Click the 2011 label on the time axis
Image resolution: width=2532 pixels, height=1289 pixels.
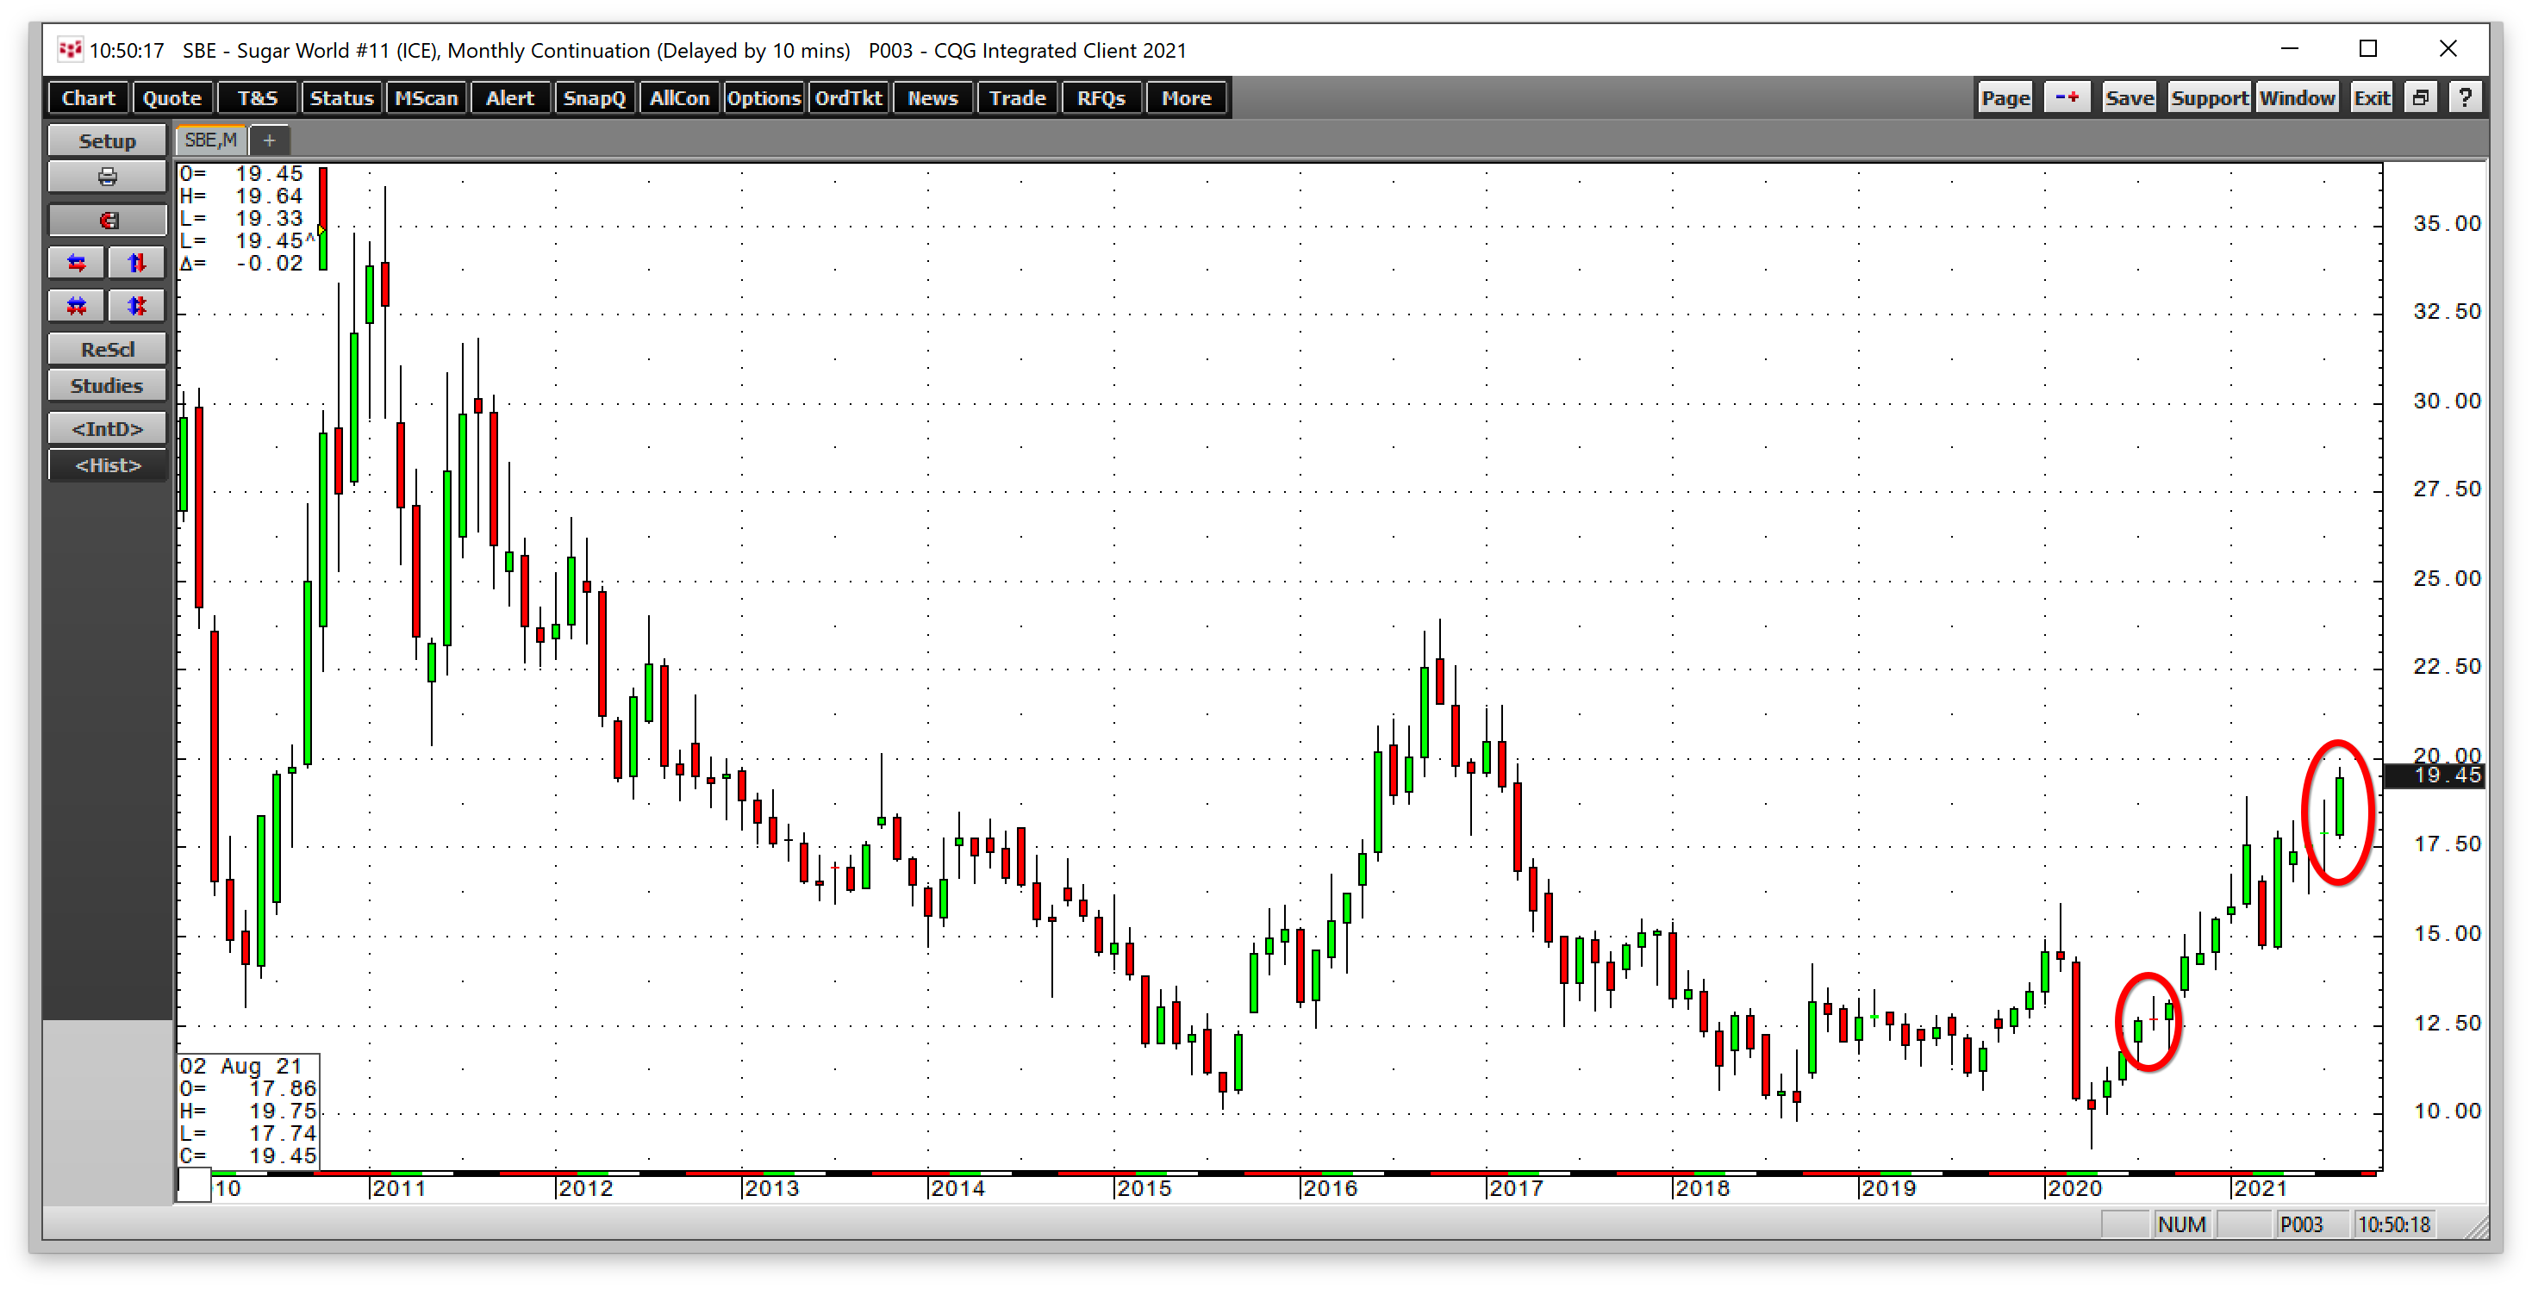click(398, 1189)
